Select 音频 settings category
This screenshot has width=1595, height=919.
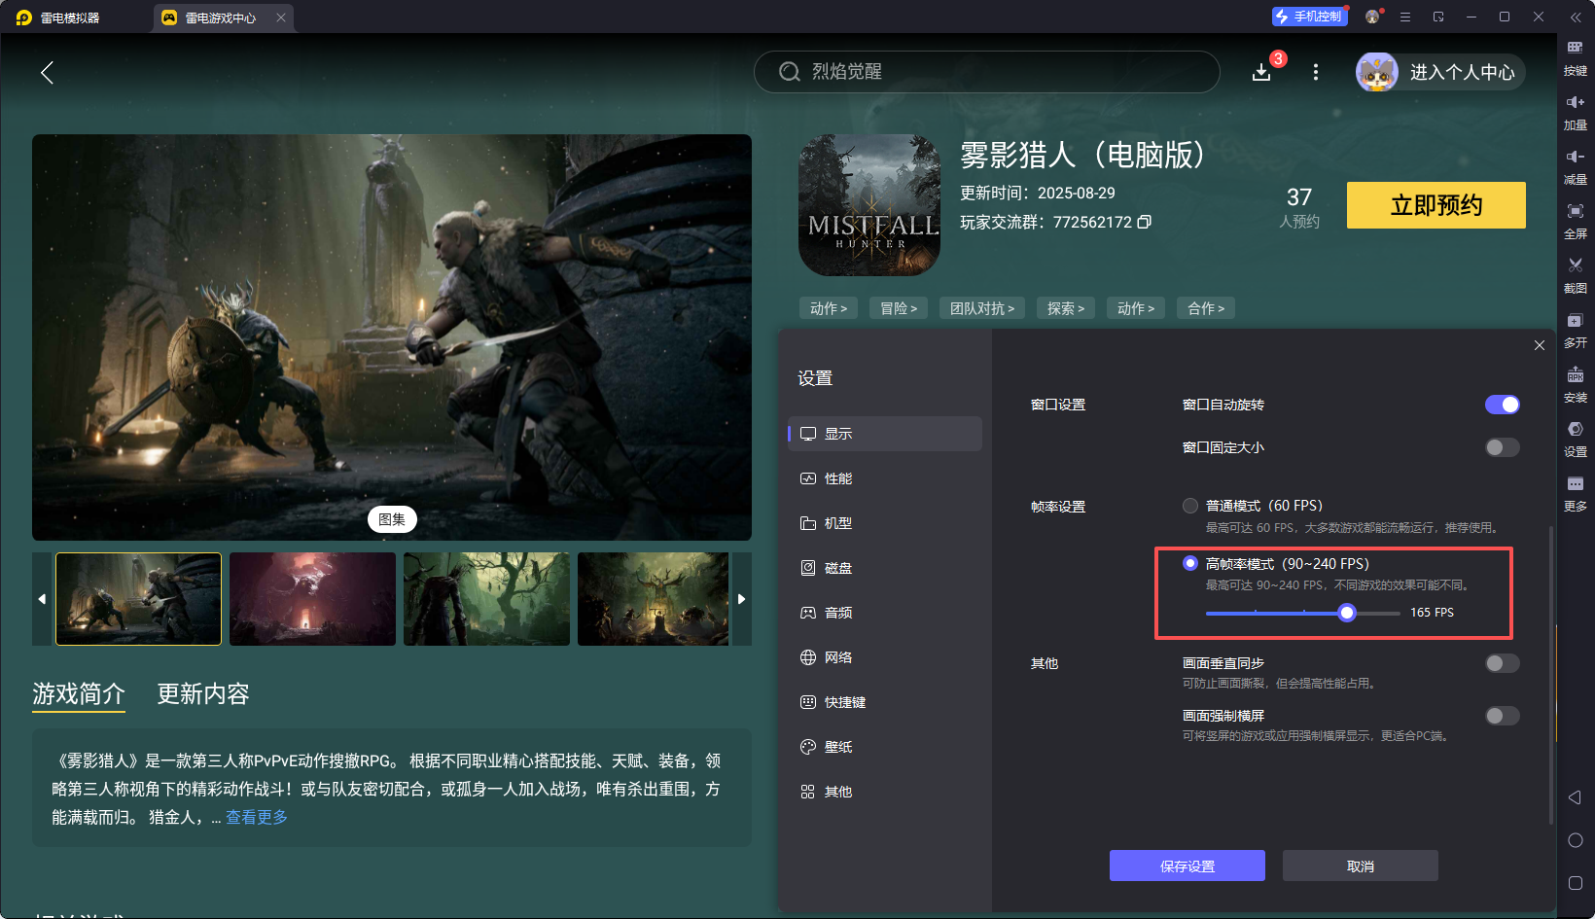click(x=885, y=613)
